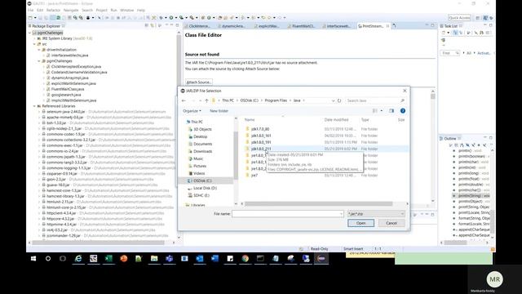
Task: Click the External Tools run toolbar icon
Action: click(192, 18)
